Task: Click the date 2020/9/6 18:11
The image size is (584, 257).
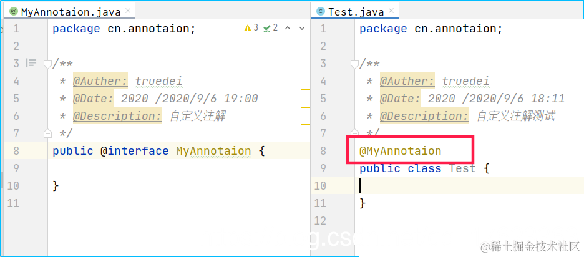Action: point(496,99)
